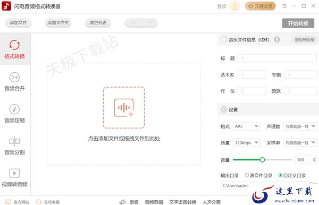
Task: Select the 格式转换 sidebar icon
Action: [x=14, y=45]
